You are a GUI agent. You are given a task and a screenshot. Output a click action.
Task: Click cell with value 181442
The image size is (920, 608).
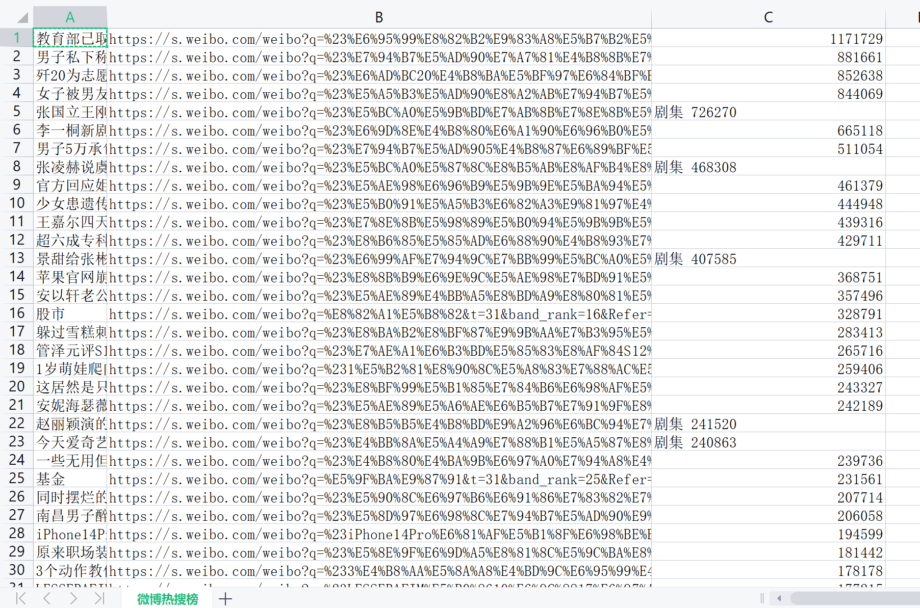(768, 552)
